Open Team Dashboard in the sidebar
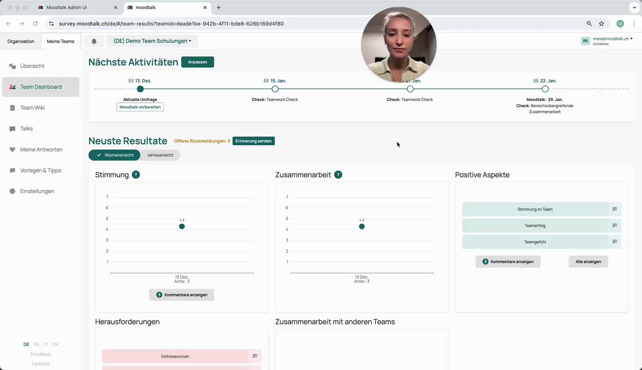This screenshot has height=370, width=642. (41, 87)
